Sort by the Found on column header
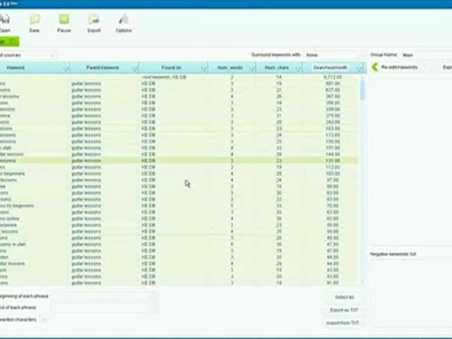The height and width of the screenshot is (339, 452). coord(171,68)
